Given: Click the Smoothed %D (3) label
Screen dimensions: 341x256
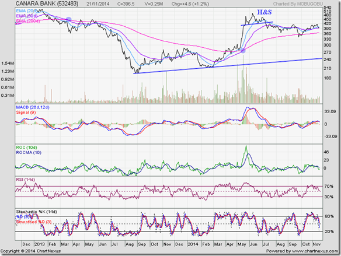Looking at the screenshot, I should pos(34,222).
